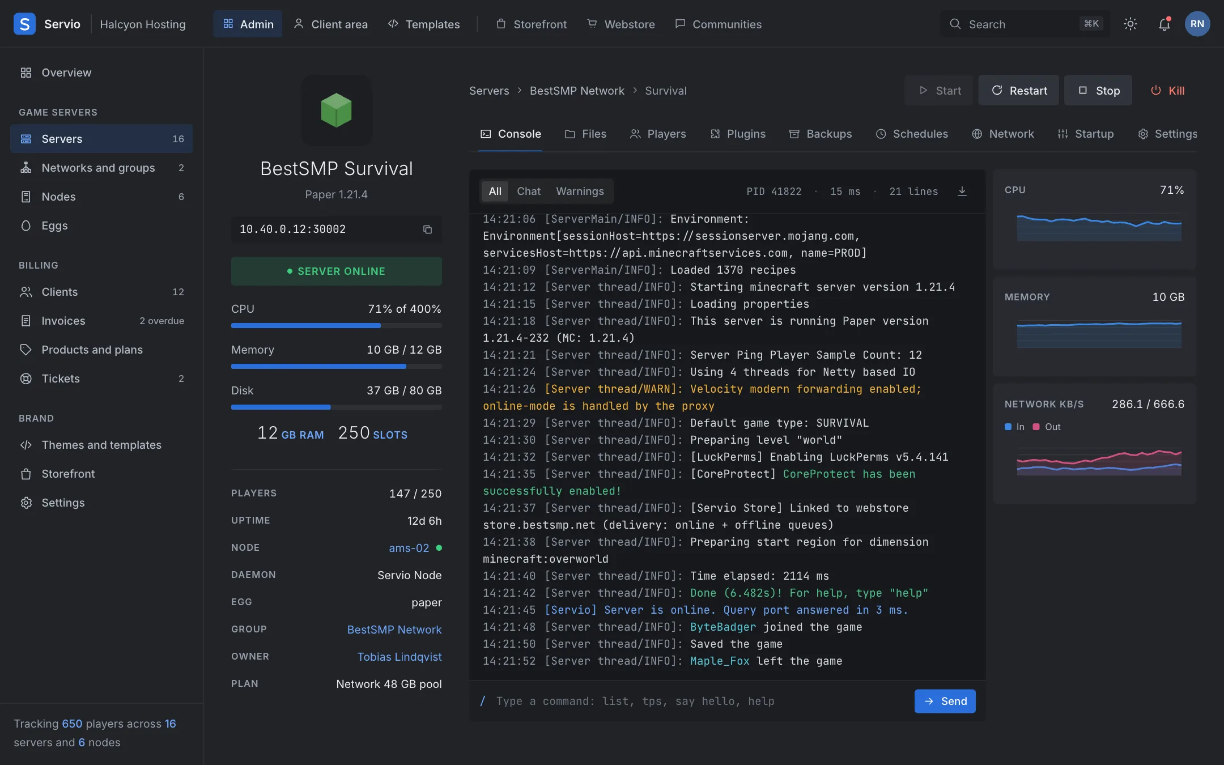Switch console filter to All
Image resolution: width=1224 pixels, height=765 pixels.
coord(495,192)
